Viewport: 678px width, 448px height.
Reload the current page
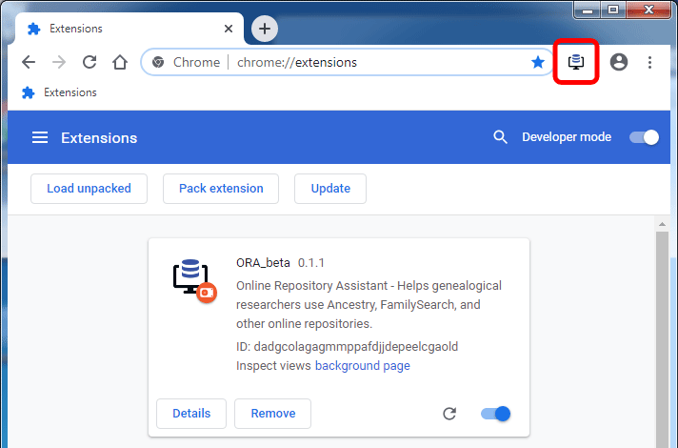pyautogui.click(x=90, y=62)
